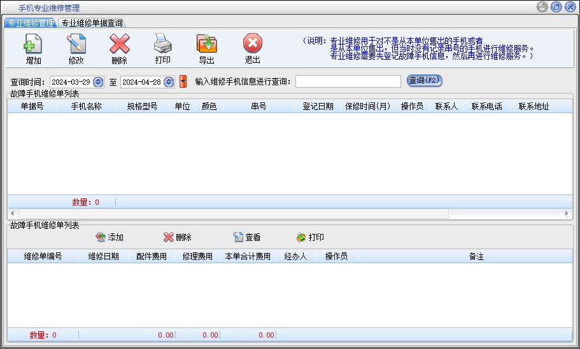The height and width of the screenshot is (349, 580).
Task: Click the 维修日期 column header
Action: (x=103, y=257)
